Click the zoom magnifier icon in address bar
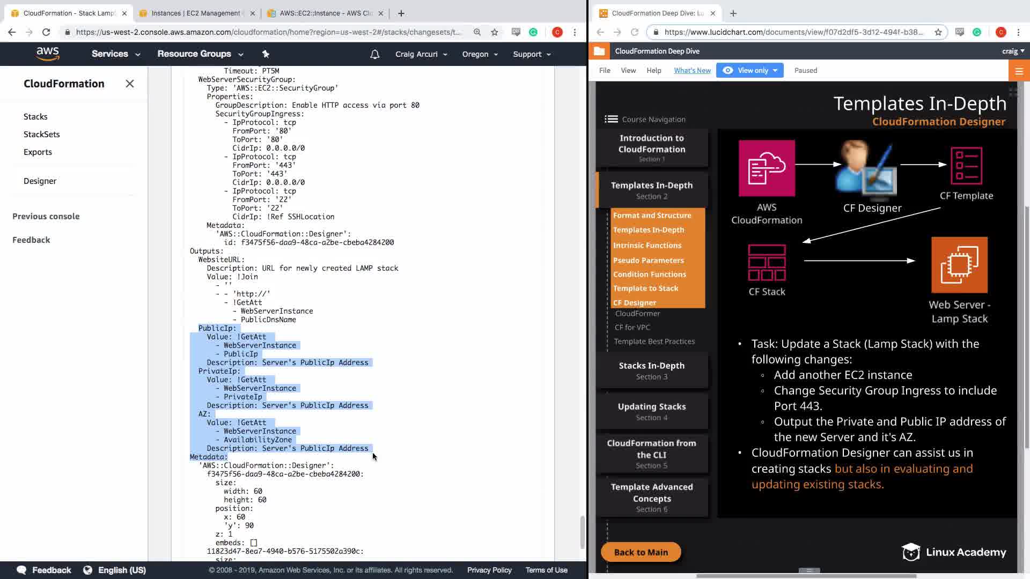The height and width of the screenshot is (579, 1030). 477,32
